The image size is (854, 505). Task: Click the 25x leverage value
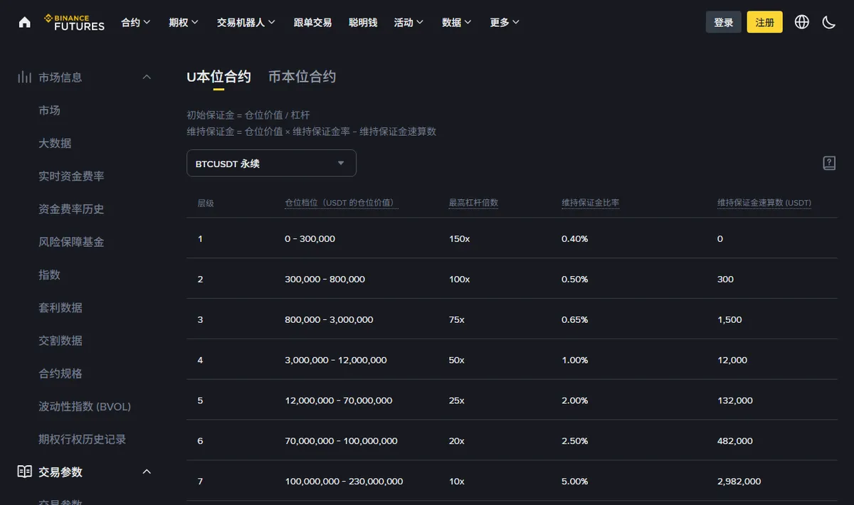pyautogui.click(x=456, y=400)
